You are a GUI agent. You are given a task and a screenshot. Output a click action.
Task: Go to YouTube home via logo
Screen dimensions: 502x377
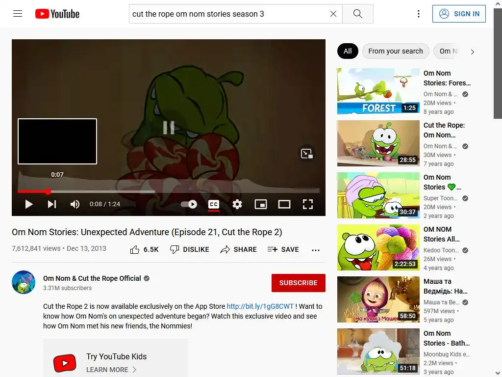pyautogui.click(x=57, y=14)
